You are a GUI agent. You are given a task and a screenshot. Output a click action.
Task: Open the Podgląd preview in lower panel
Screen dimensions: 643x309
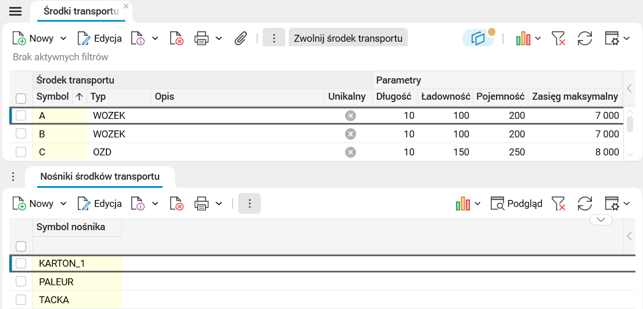click(516, 203)
